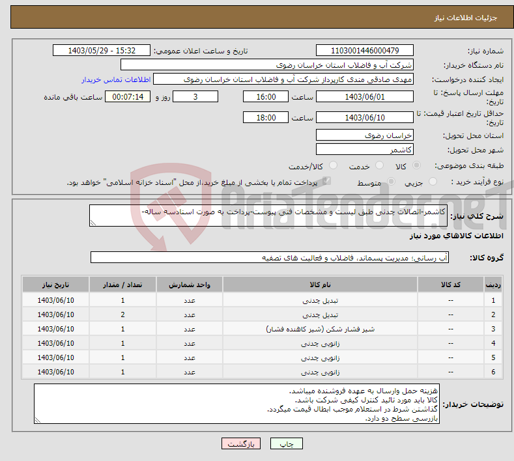This screenshot has width=514, height=461.
Task: Click row 5 item زانویی چدنی
Action: [321, 357]
